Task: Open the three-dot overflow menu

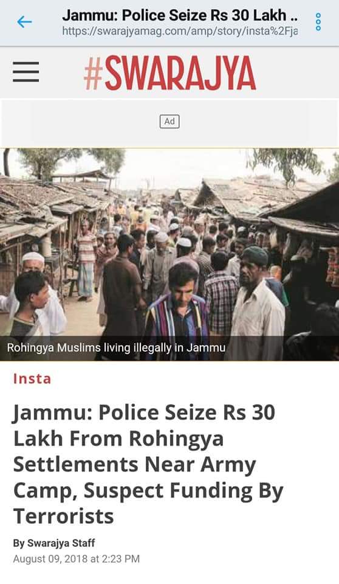Action: click(318, 22)
